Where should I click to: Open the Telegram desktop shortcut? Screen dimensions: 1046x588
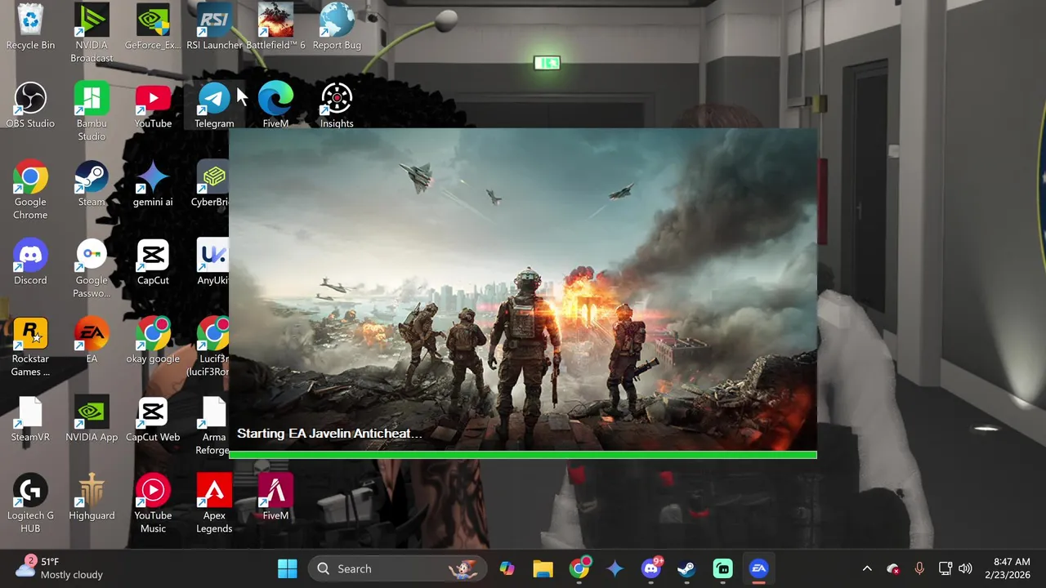[x=214, y=105]
